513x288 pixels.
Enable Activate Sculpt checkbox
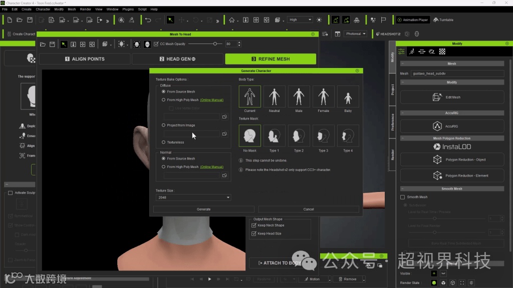point(10,193)
